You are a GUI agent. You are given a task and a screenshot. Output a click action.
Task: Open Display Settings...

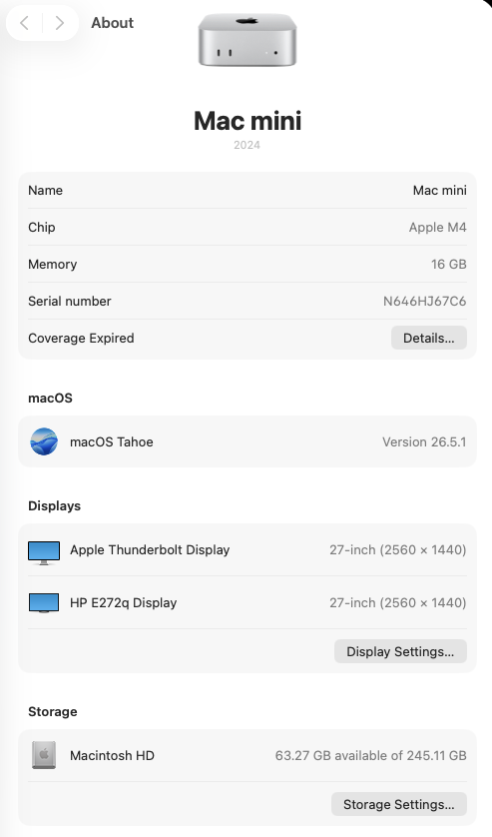pos(400,651)
